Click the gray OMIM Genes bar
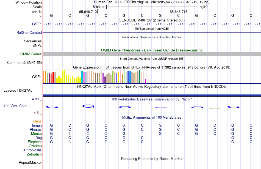The height and width of the screenshot is (169, 261). tap(152, 54)
